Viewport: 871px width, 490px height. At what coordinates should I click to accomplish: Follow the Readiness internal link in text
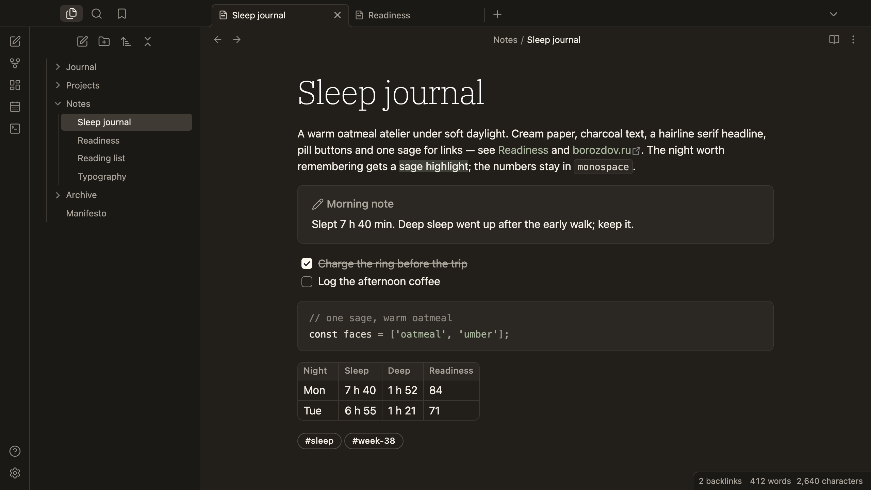523,150
